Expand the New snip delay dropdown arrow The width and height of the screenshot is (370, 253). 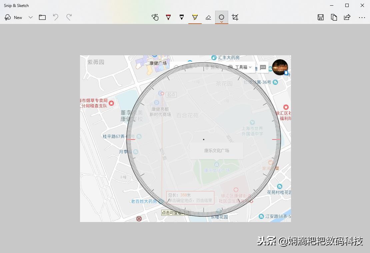(x=30, y=17)
